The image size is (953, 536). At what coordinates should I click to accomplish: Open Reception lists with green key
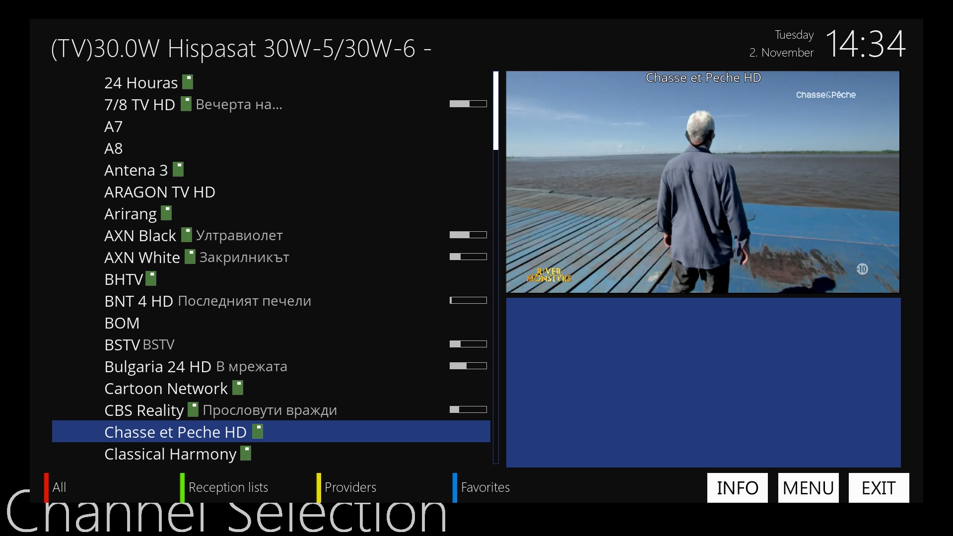(x=224, y=487)
